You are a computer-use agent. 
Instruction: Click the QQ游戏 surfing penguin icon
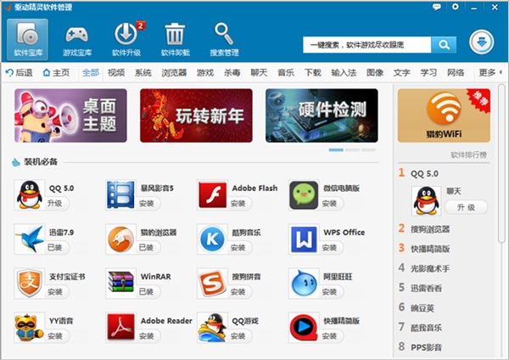pos(212,327)
